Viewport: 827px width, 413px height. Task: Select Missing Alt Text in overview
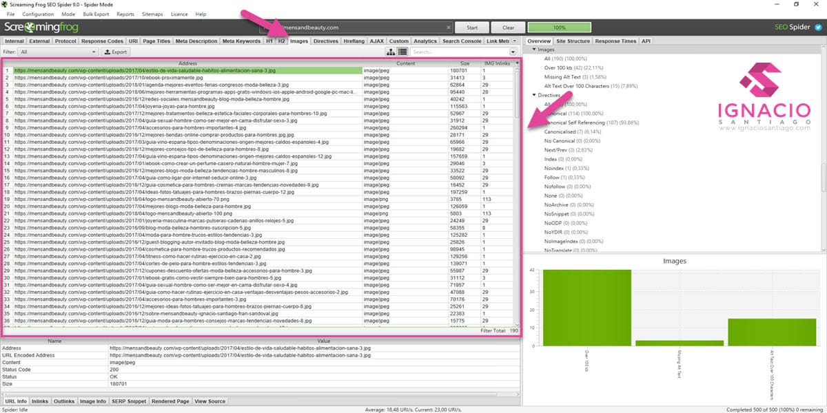(575, 77)
